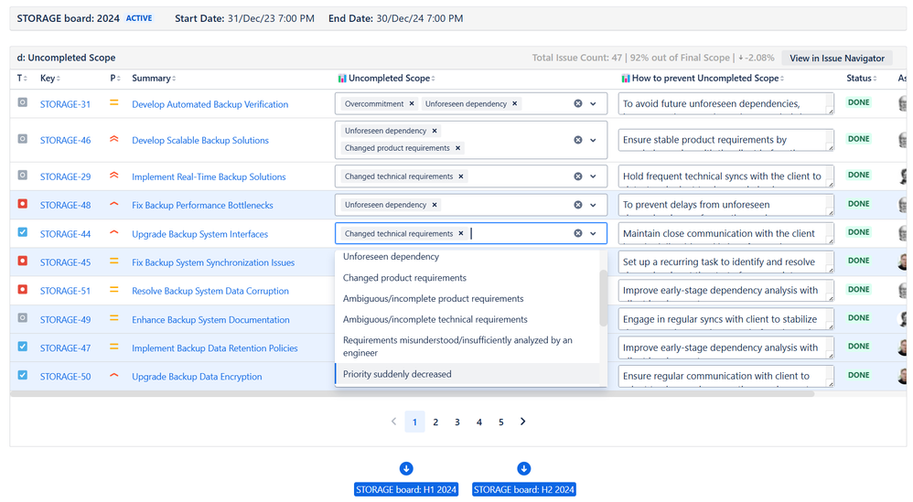Open 'Upgrade Backup Data Encryption' summary link
The width and height of the screenshot is (913, 502).
[197, 377]
